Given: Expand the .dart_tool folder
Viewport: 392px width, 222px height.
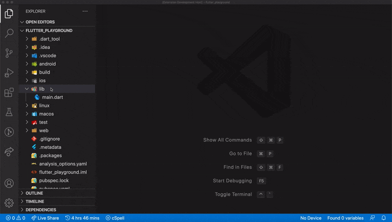Looking at the screenshot, I should click(57, 39).
